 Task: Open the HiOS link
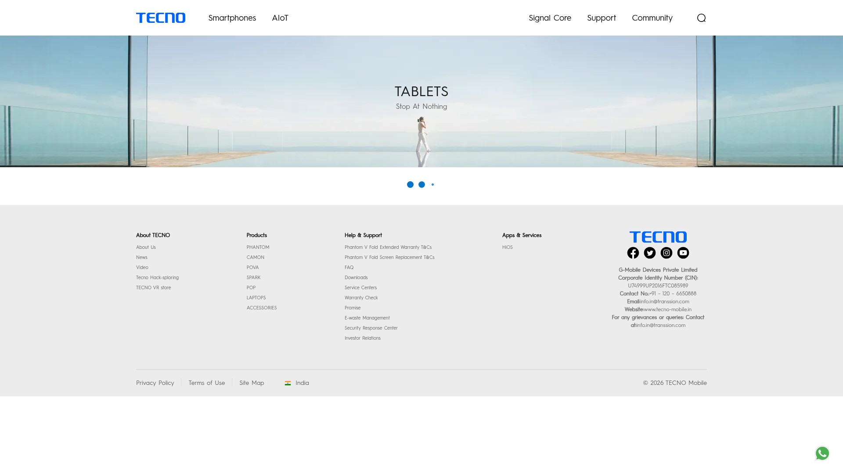(x=508, y=248)
